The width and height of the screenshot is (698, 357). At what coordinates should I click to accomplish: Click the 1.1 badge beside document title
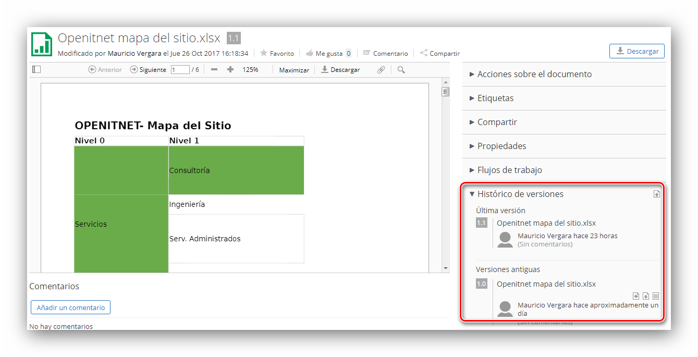[x=234, y=38]
